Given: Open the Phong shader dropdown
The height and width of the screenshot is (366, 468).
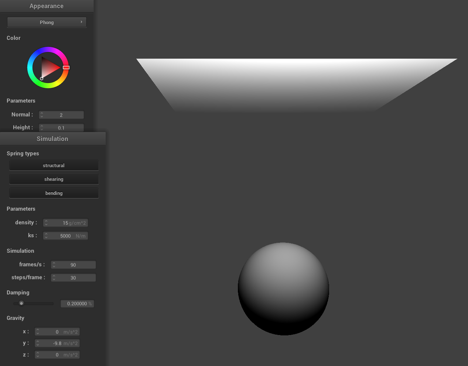Looking at the screenshot, I should [47, 22].
